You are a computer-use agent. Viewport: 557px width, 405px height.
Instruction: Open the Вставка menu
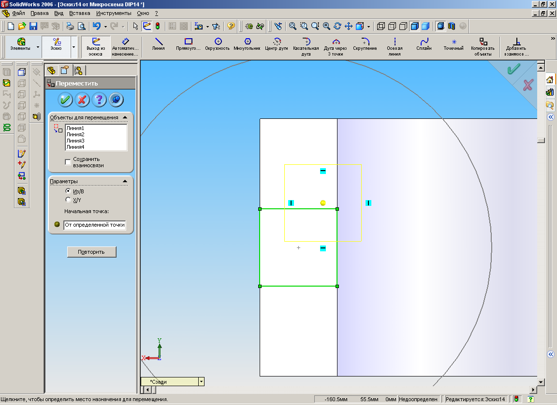pyautogui.click(x=80, y=13)
